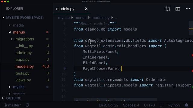Change end of line sequence LF
Image resolution: width=193 pixels, height=108 pixels.
click(x=162, y=105)
